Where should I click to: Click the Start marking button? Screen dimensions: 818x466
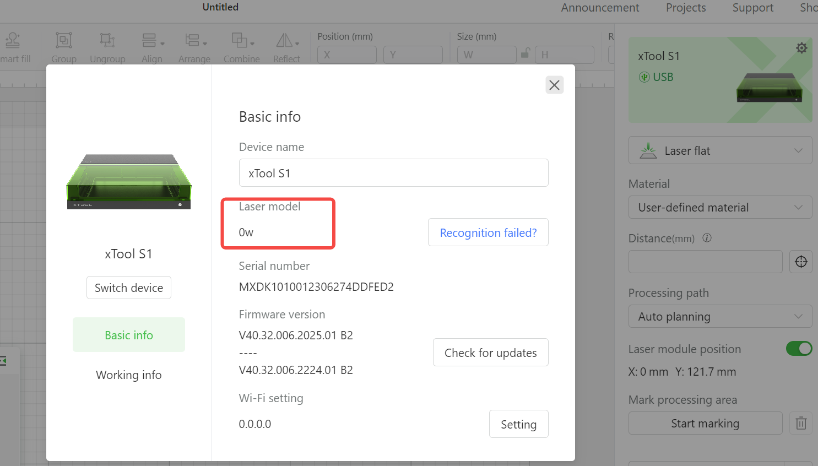[706, 423]
